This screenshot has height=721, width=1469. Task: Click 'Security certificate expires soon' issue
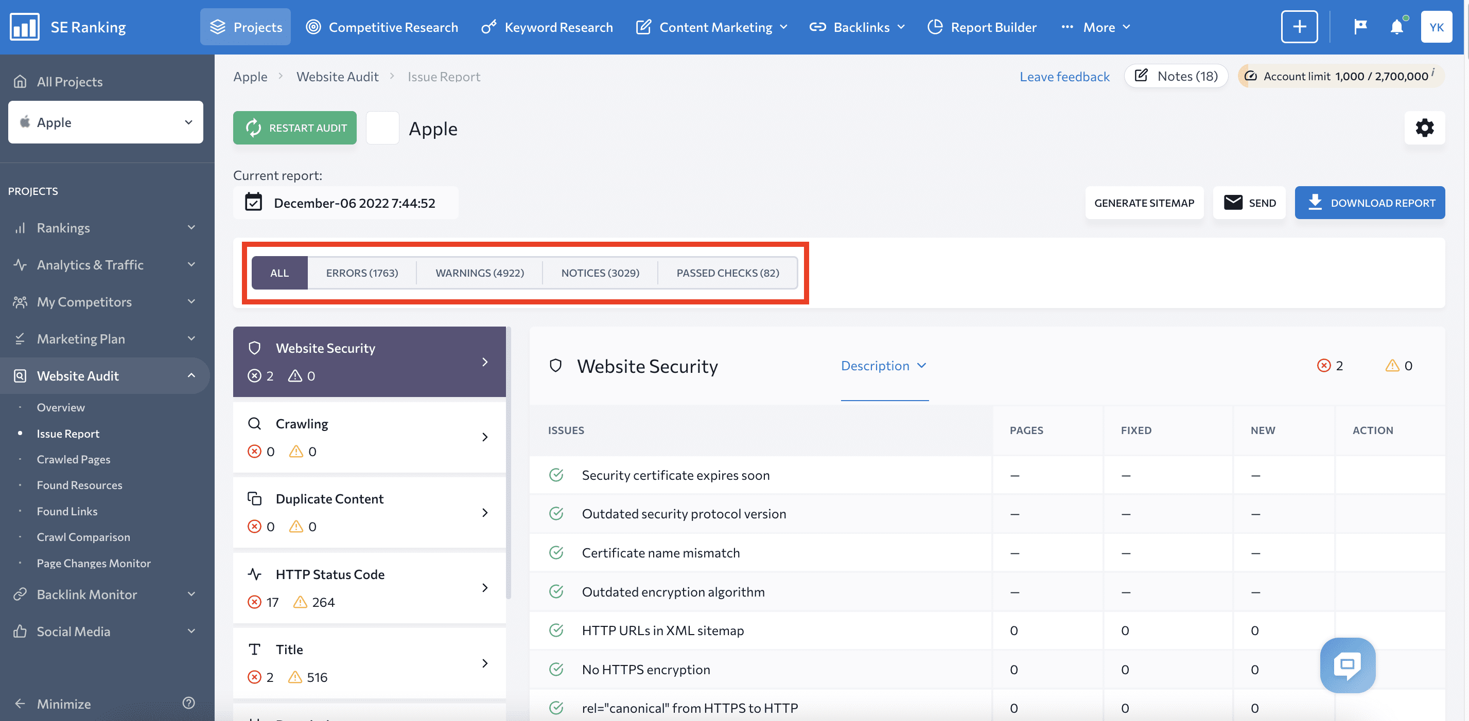coord(675,475)
